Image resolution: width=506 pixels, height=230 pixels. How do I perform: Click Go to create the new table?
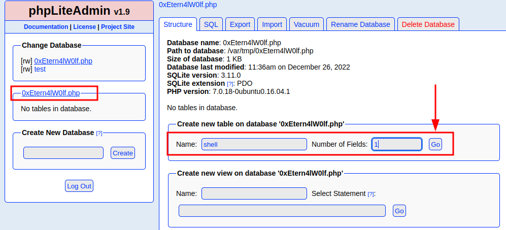(x=435, y=144)
